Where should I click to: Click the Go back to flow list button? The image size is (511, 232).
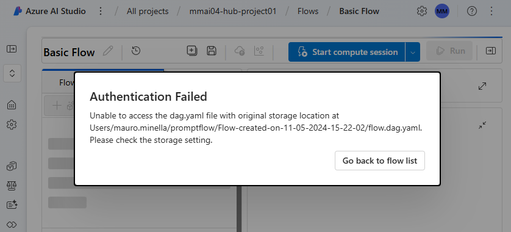tap(380, 161)
